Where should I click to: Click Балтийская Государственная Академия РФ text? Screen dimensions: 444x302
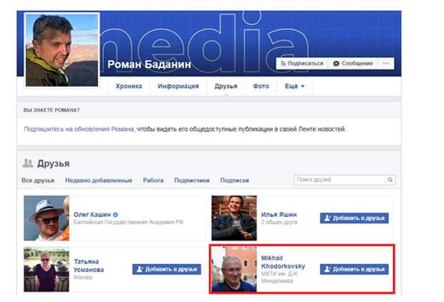[128, 222]
